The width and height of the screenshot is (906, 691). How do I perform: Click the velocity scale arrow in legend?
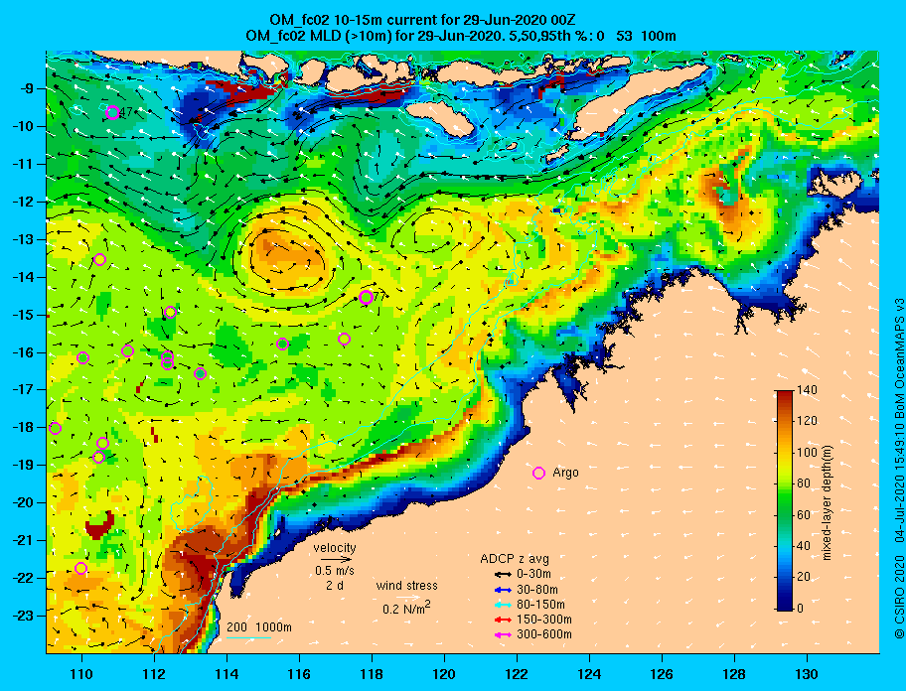point(337,559)
